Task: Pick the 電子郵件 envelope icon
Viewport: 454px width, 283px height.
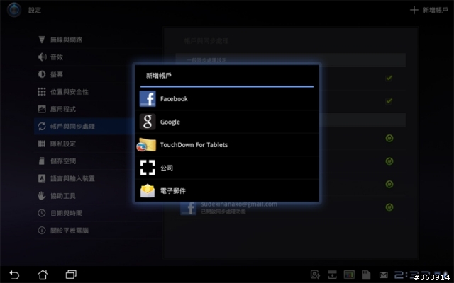Action: [148, 190]
